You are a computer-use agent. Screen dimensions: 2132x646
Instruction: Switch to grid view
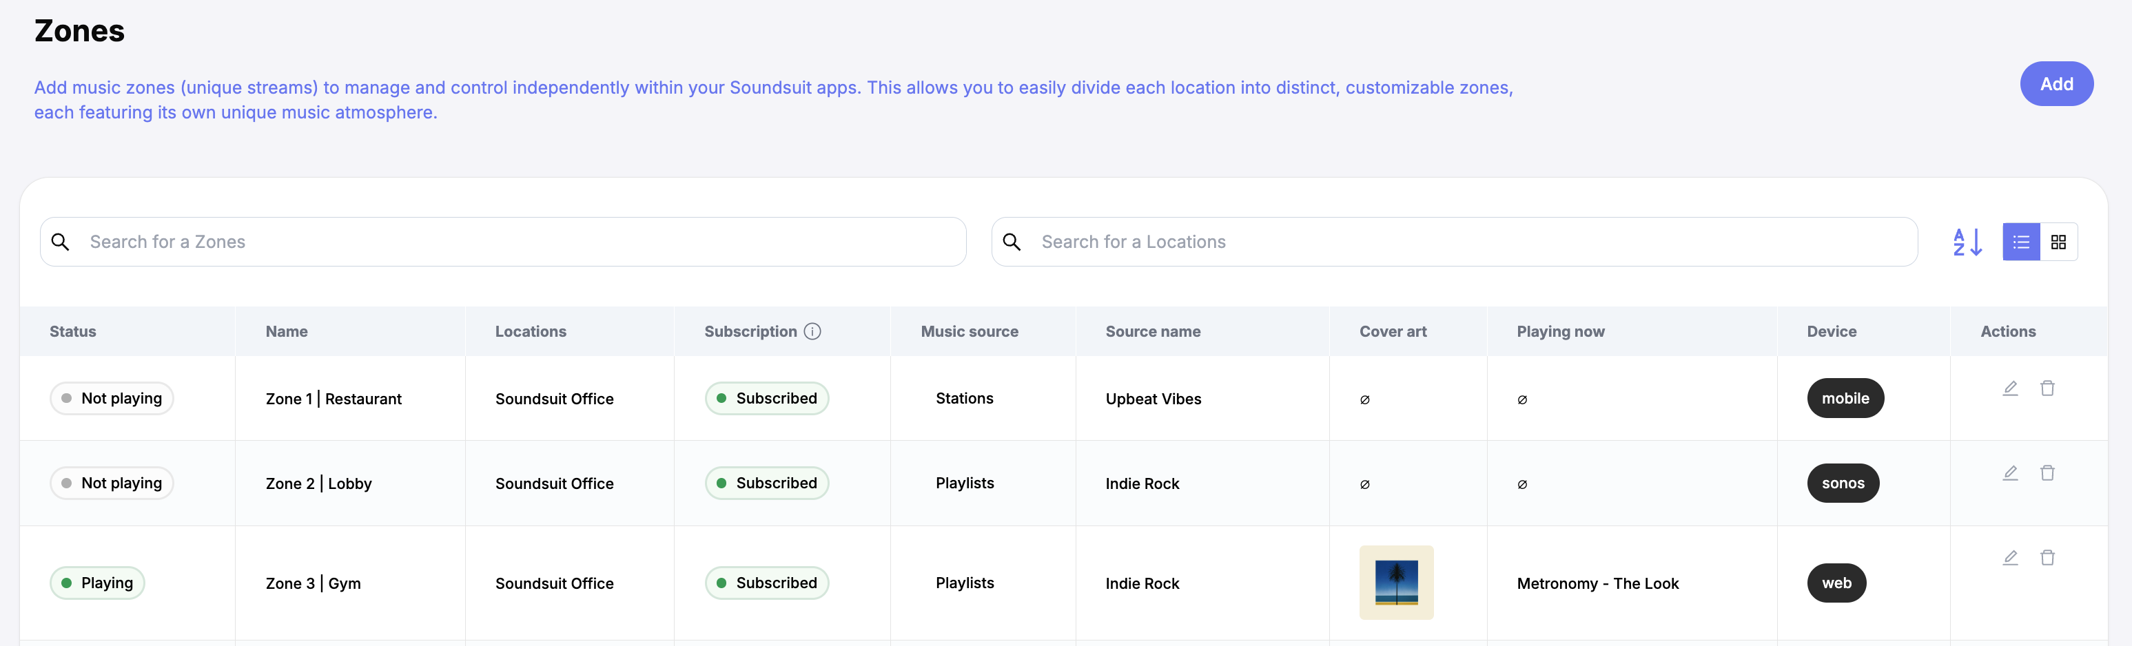2058,242
